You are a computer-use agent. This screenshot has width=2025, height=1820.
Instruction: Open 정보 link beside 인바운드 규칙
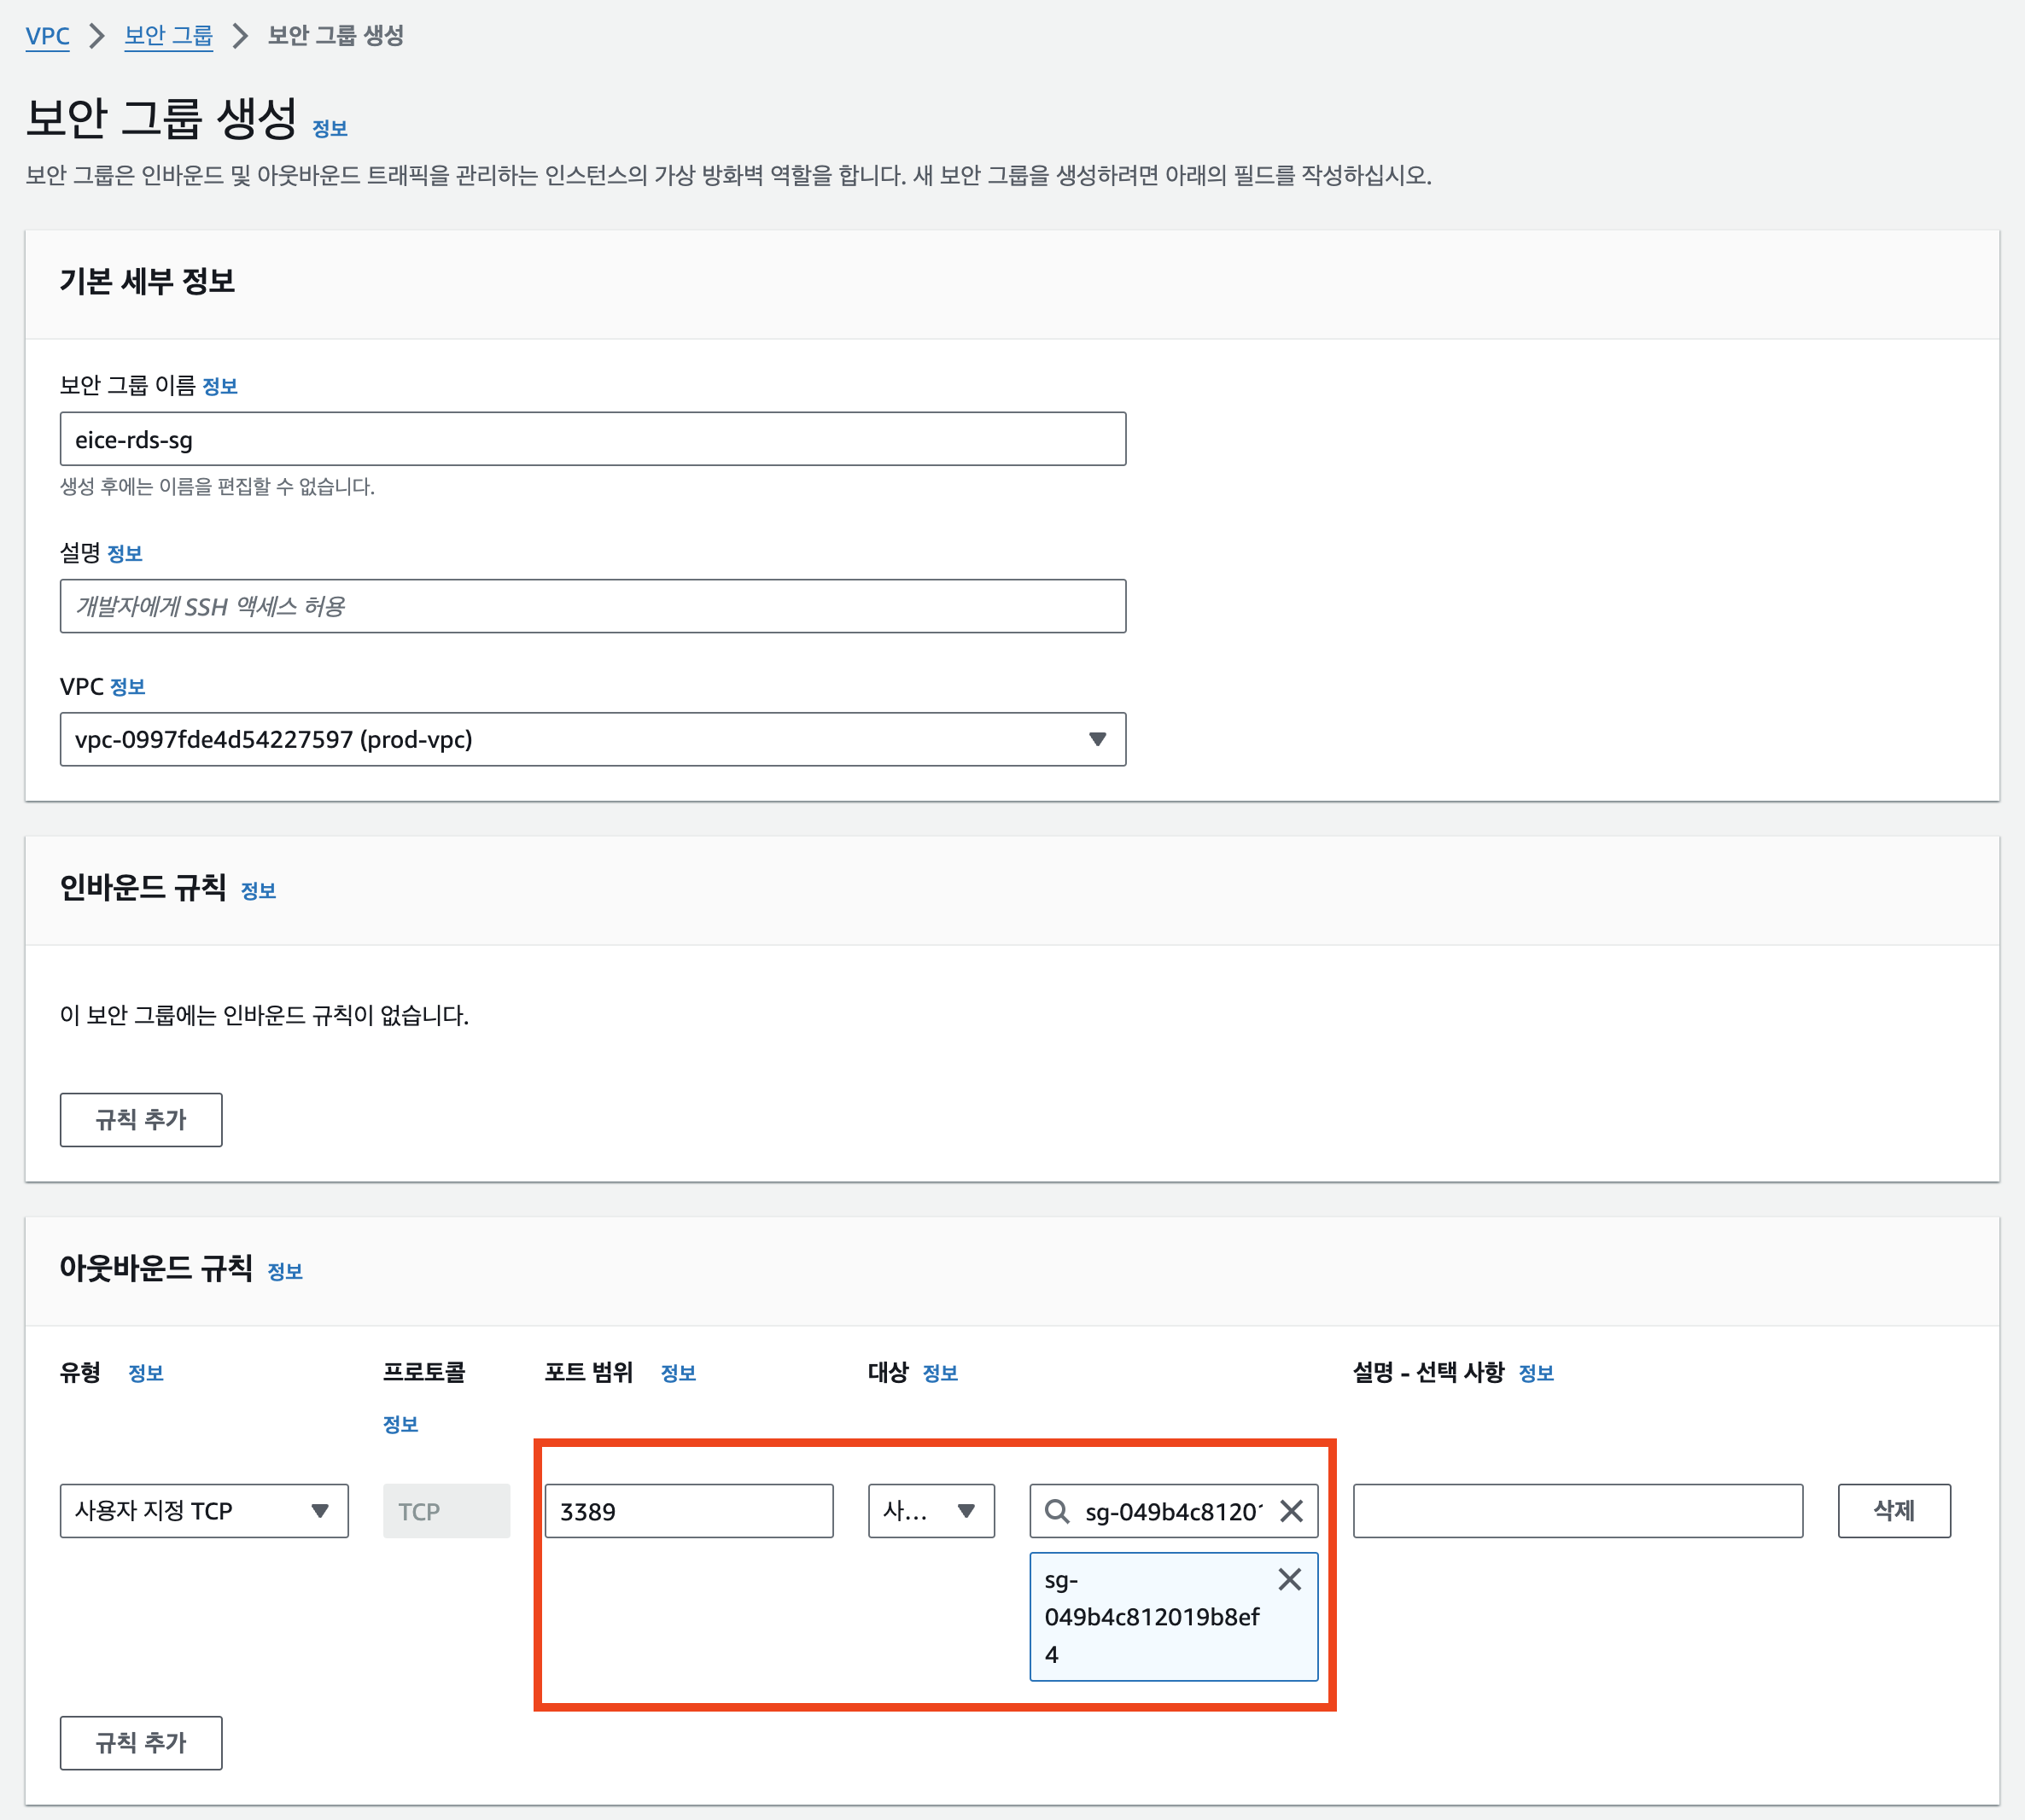(x=258, y=891)
